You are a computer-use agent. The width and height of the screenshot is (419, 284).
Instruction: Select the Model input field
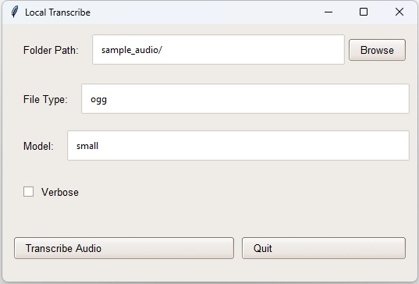238,145
